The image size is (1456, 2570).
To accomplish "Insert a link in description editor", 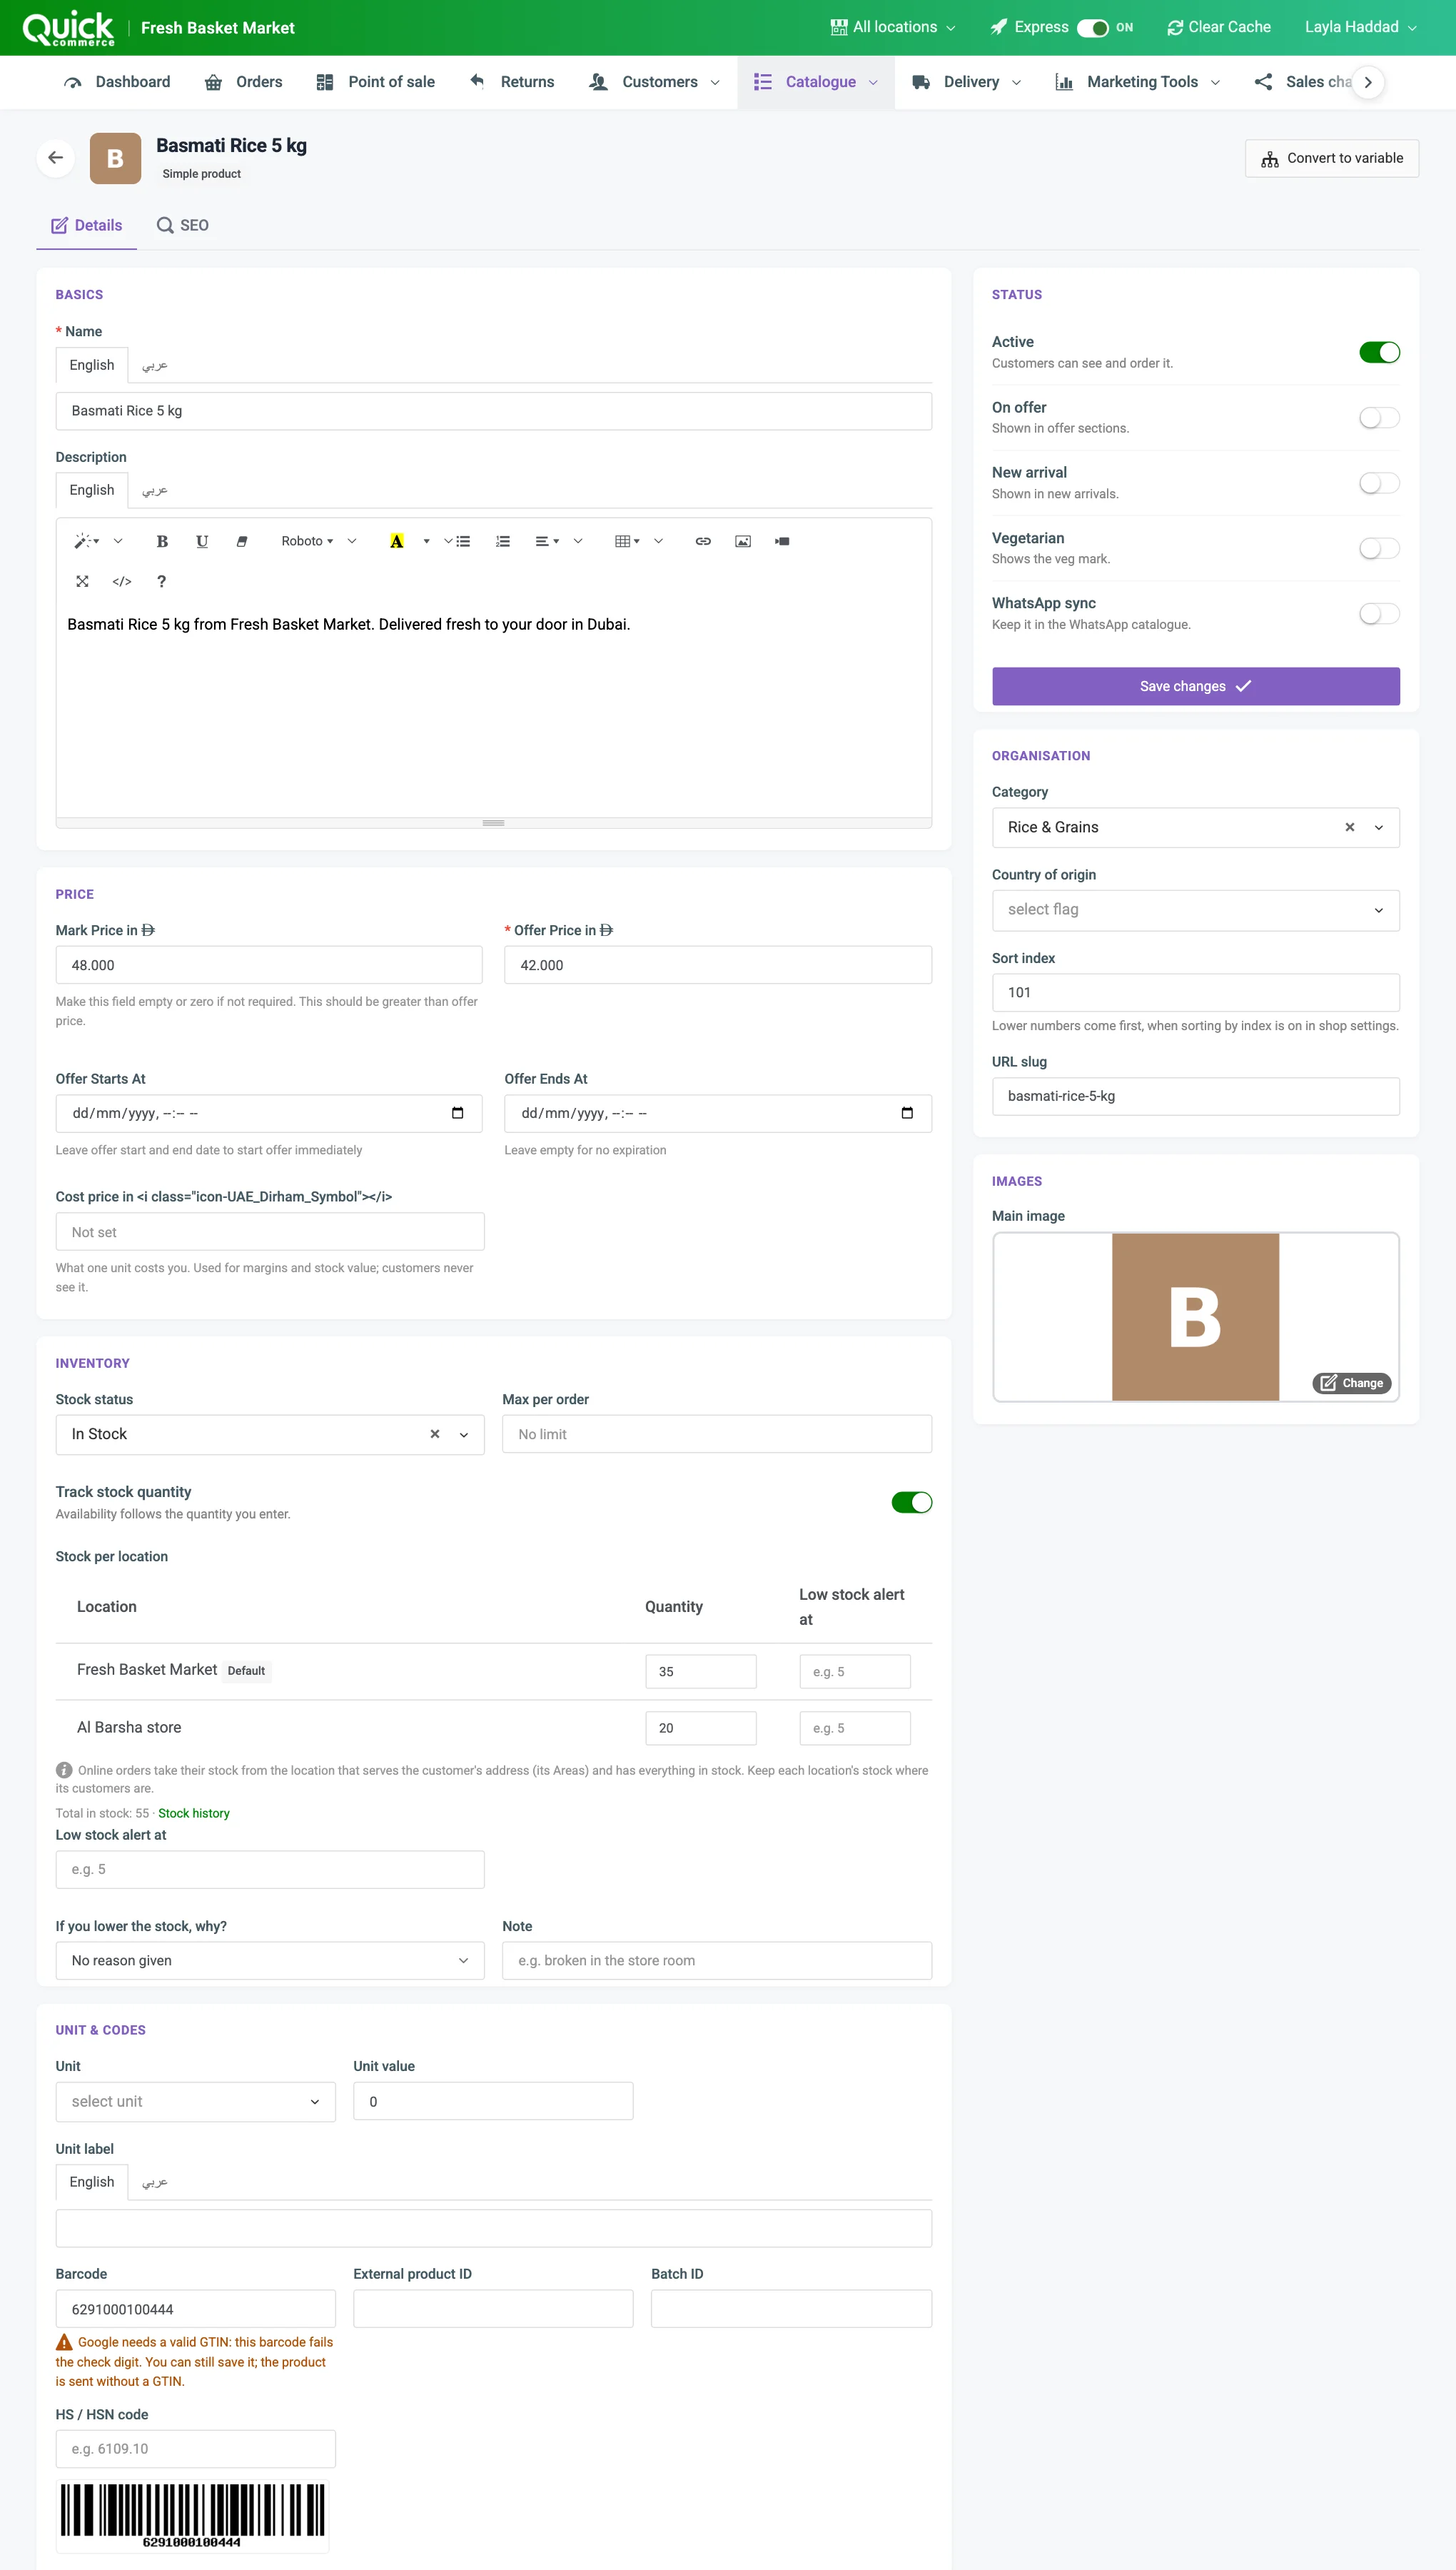I will (703, 541).
